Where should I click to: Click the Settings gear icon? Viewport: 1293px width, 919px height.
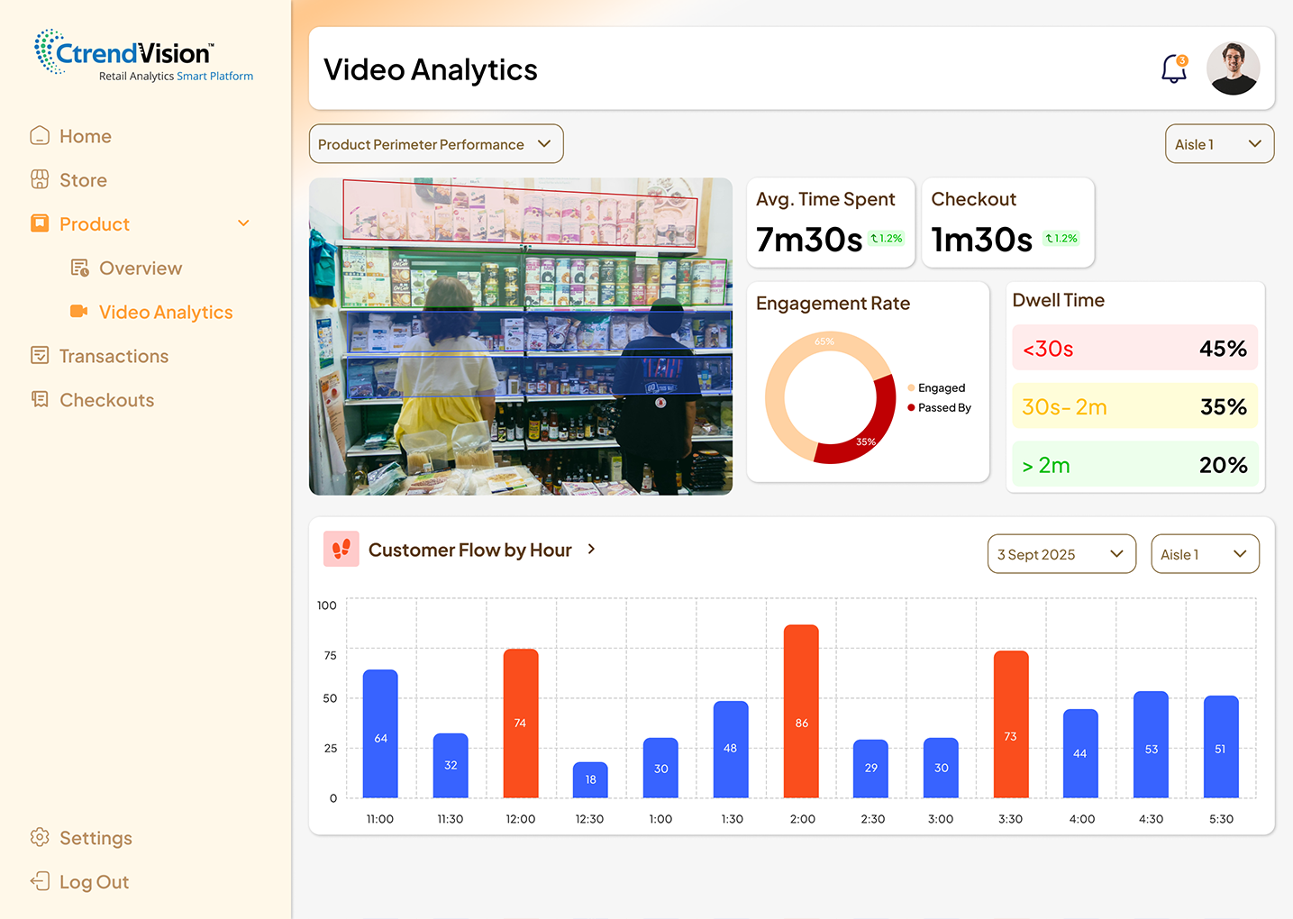[x=40, y=838]
